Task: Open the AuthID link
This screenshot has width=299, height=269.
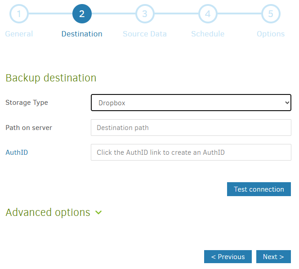Action: (x=17, y=152)
